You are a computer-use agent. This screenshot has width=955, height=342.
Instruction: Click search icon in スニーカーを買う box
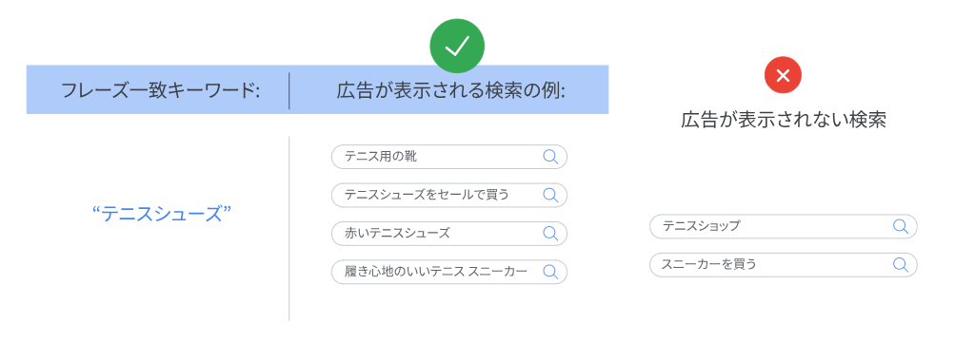tap(900, 264)
